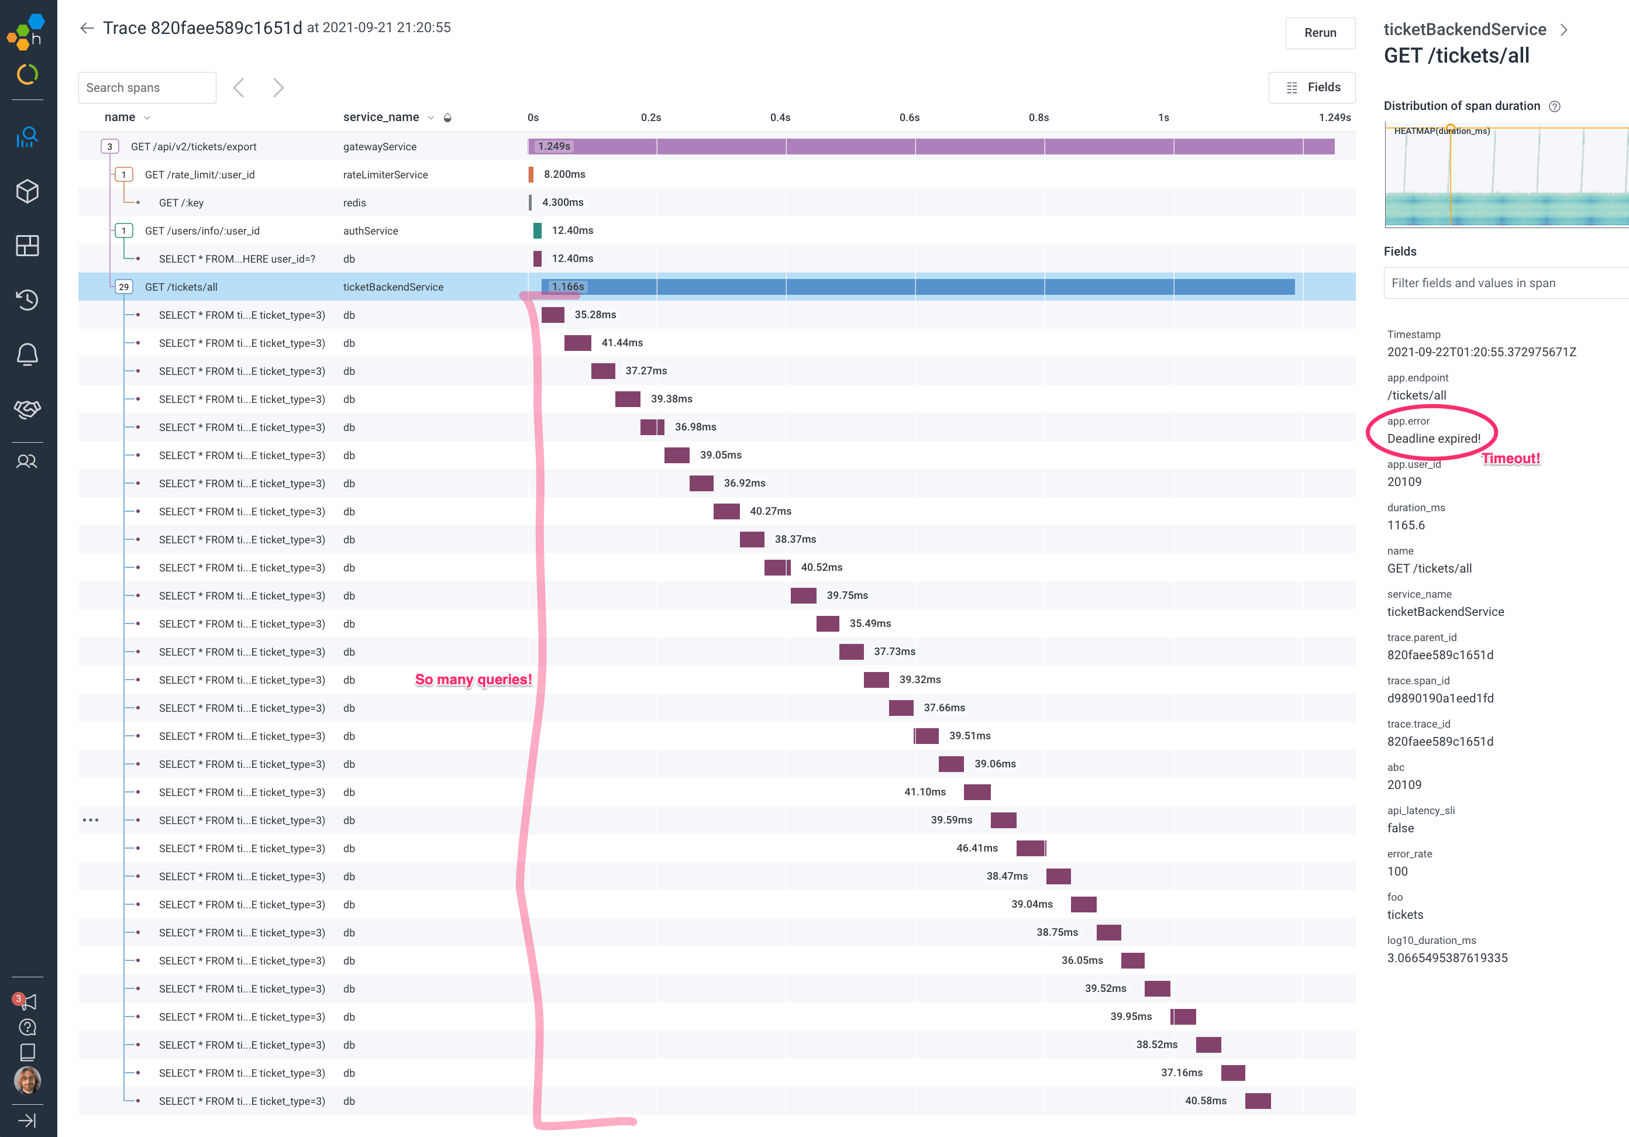
Task: Open the Triggers bell icon in sidebar
Action: [27, 354]
